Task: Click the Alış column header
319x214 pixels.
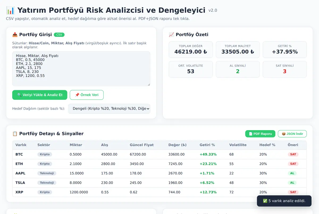Action: click(104, 145)
